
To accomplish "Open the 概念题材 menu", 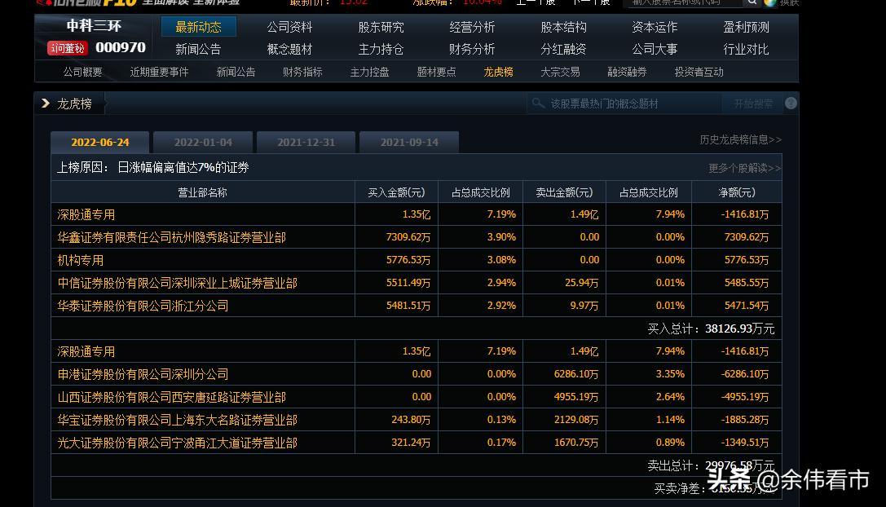I will 289,49.
